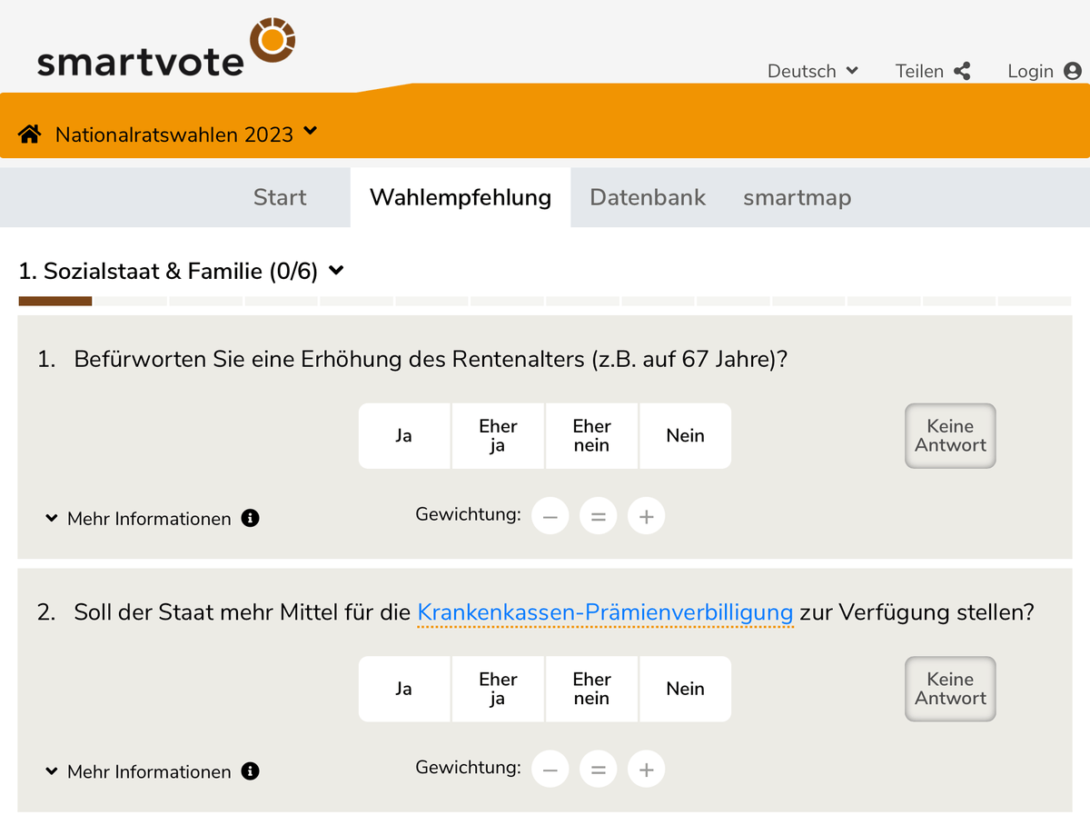Open the Krankenkassen-Prämienverbilligung link
This screenshot has width=1090, height=815.
[604, 612]
